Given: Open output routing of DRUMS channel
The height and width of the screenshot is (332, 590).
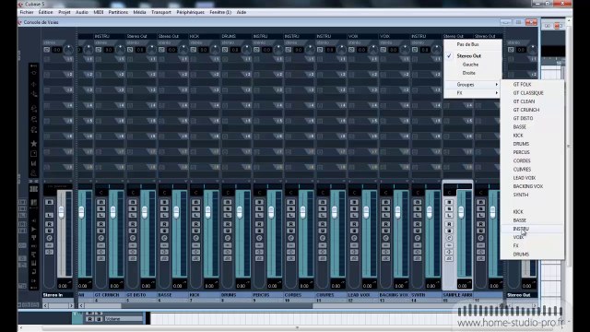Looking at the screenshot, I should 236,37.
